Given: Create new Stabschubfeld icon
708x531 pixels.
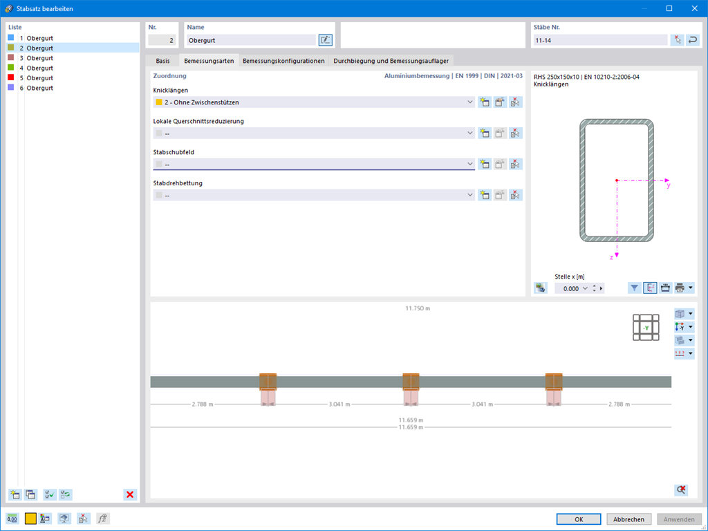Looking at the screenshot, I should [485, 165].
